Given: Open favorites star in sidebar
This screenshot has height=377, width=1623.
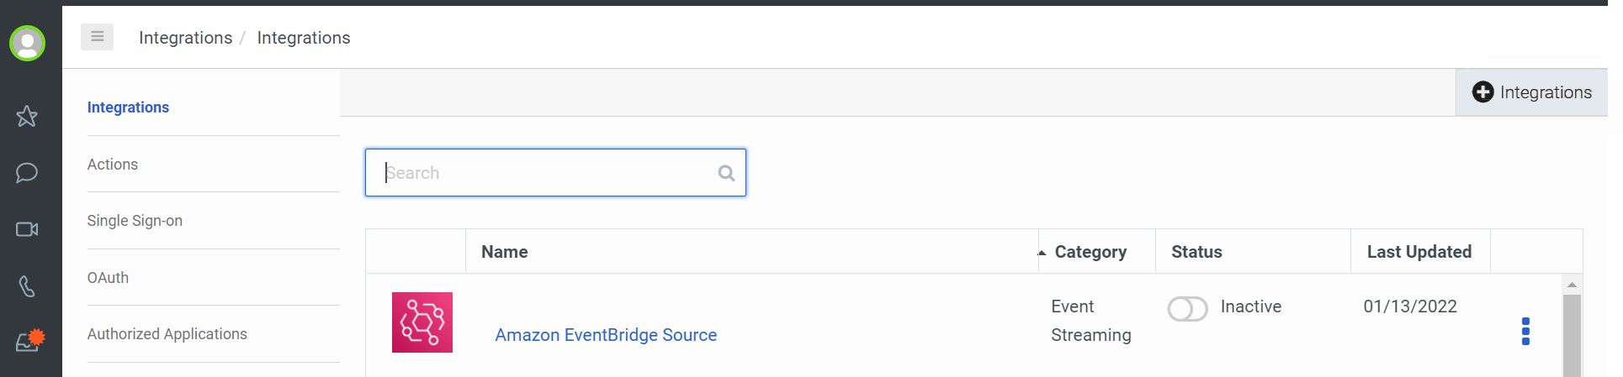Looking at the screenshot, I should tap(27, 116).
